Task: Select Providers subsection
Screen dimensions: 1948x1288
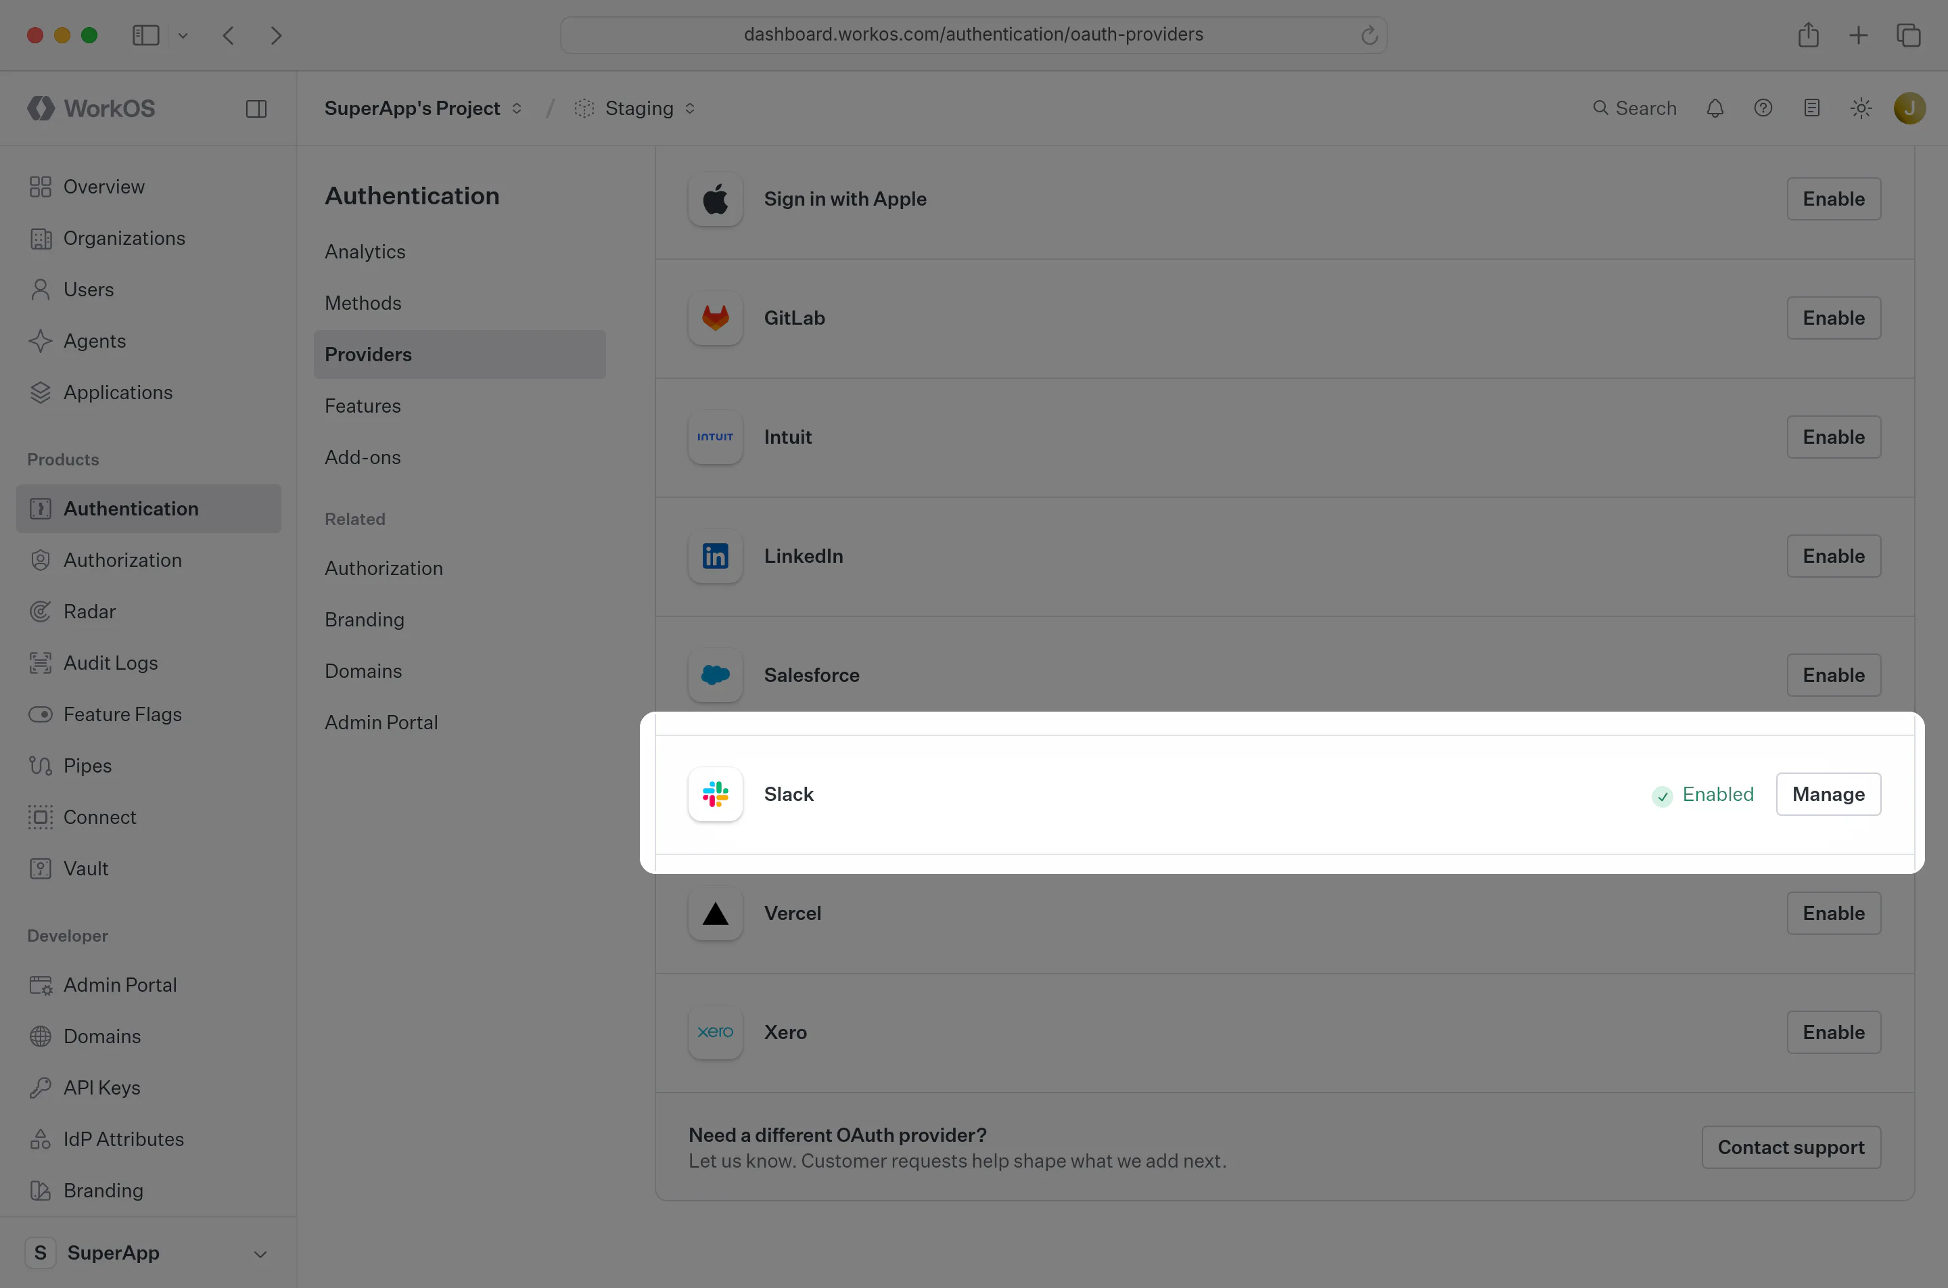Action: coord(459,355)
